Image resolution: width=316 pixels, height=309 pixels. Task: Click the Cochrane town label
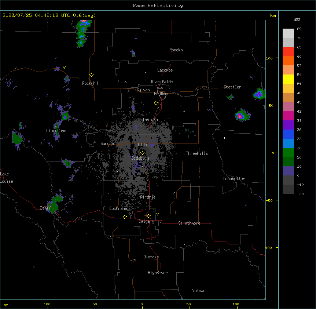pyautogui.click(x=118, y=208)
